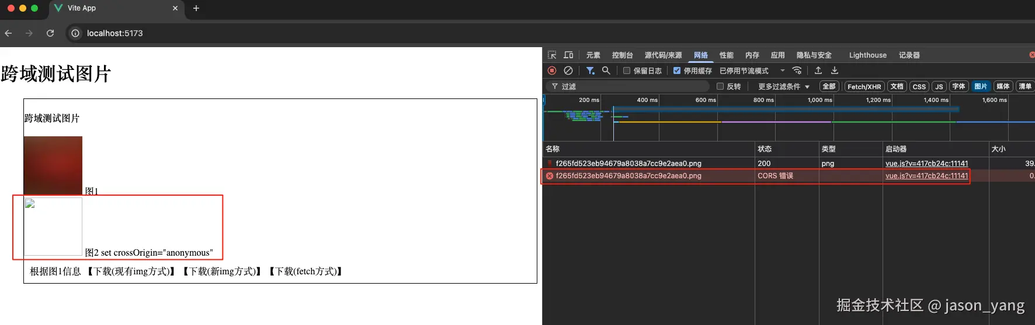Select the 图片 filter type
Screen dimensions: 1035x325
coord(981,86)
